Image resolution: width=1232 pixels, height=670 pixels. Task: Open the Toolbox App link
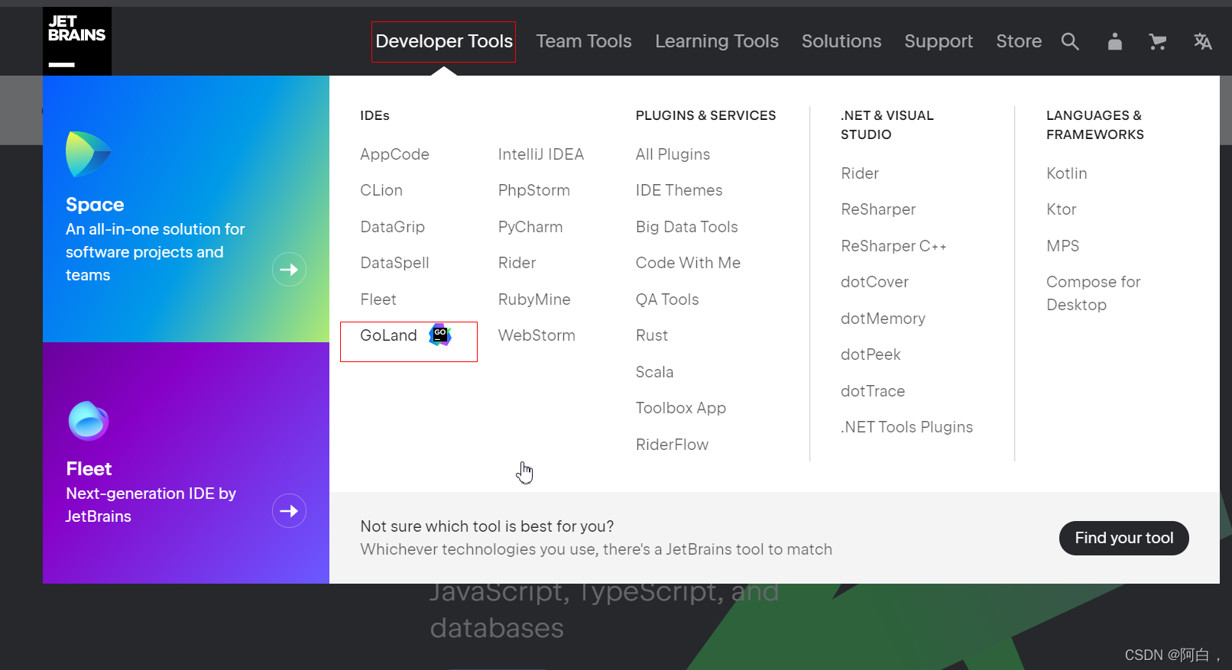(681, 408)
